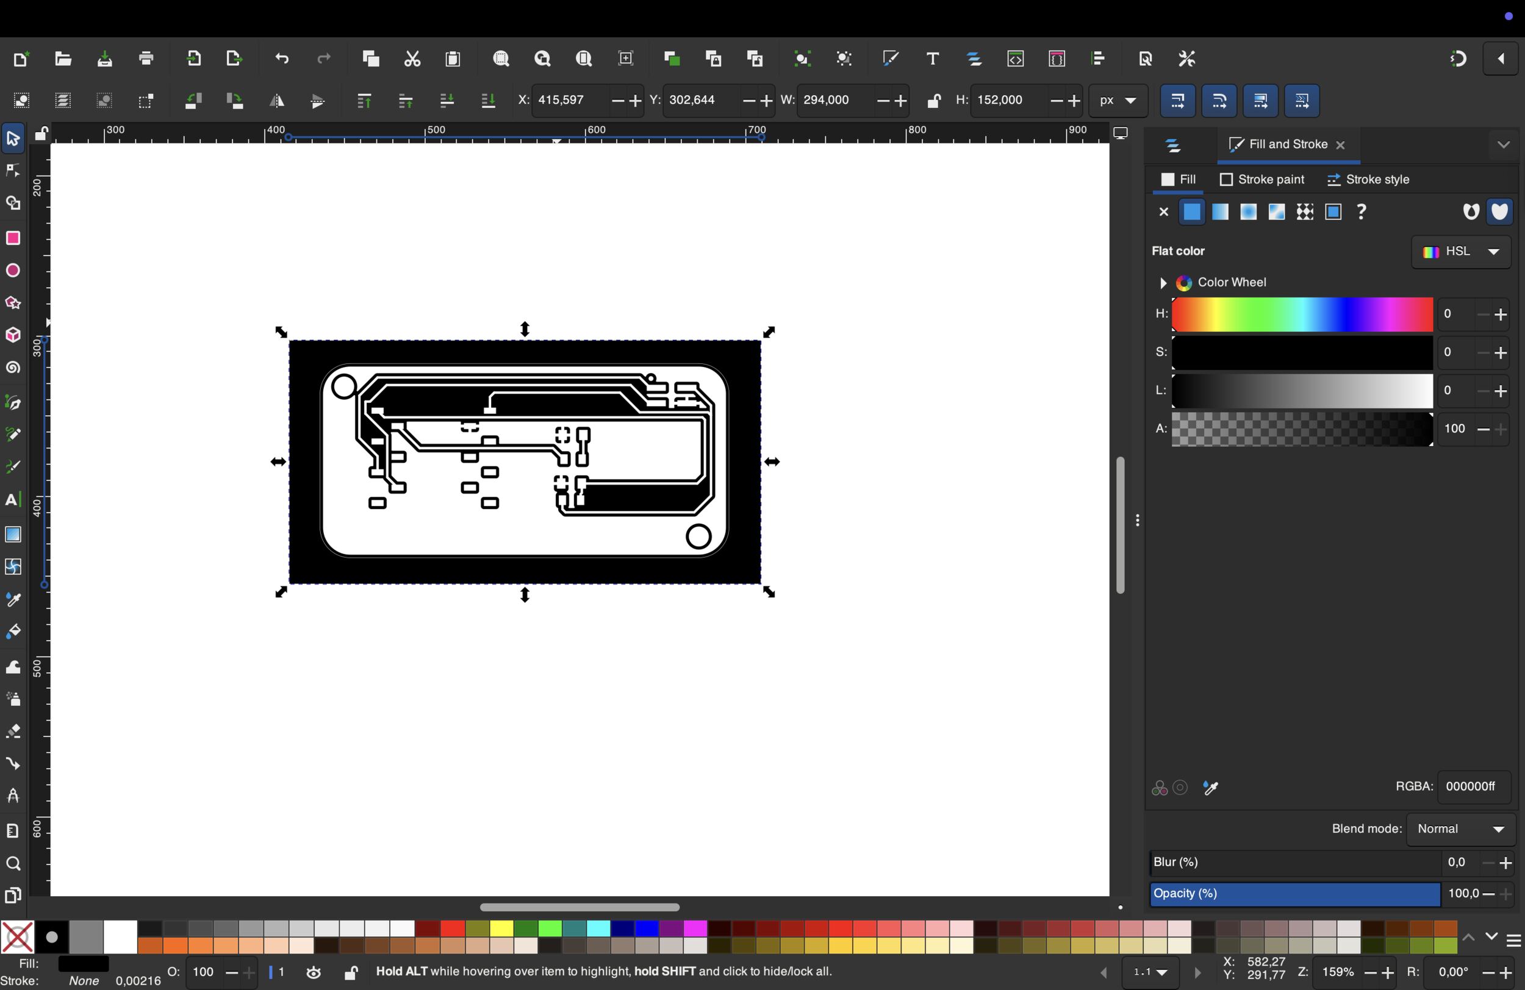Open the XML editor from toolbar
The image size is (1525, 990).
pyautogui.click(x=1016, y=59)
